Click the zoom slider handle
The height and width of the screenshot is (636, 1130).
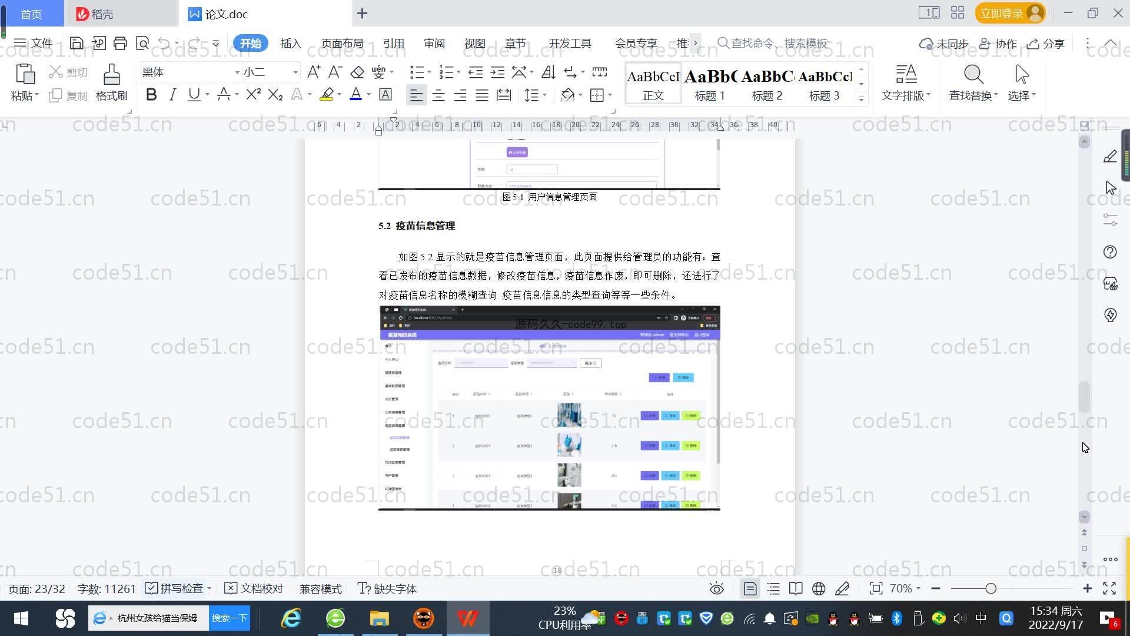[991, 589]
